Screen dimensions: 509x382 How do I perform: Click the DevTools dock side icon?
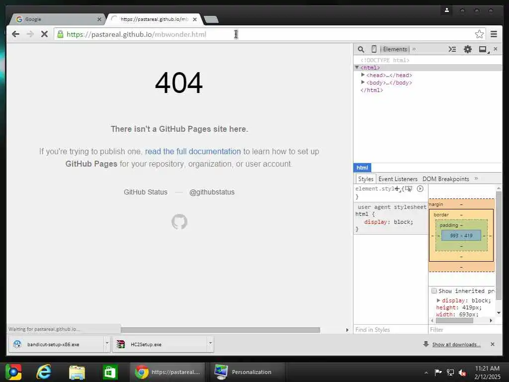483,49
